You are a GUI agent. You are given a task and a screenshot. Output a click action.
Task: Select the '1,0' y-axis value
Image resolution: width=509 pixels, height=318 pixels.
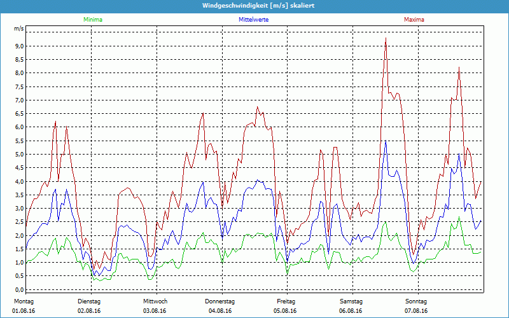19,263
